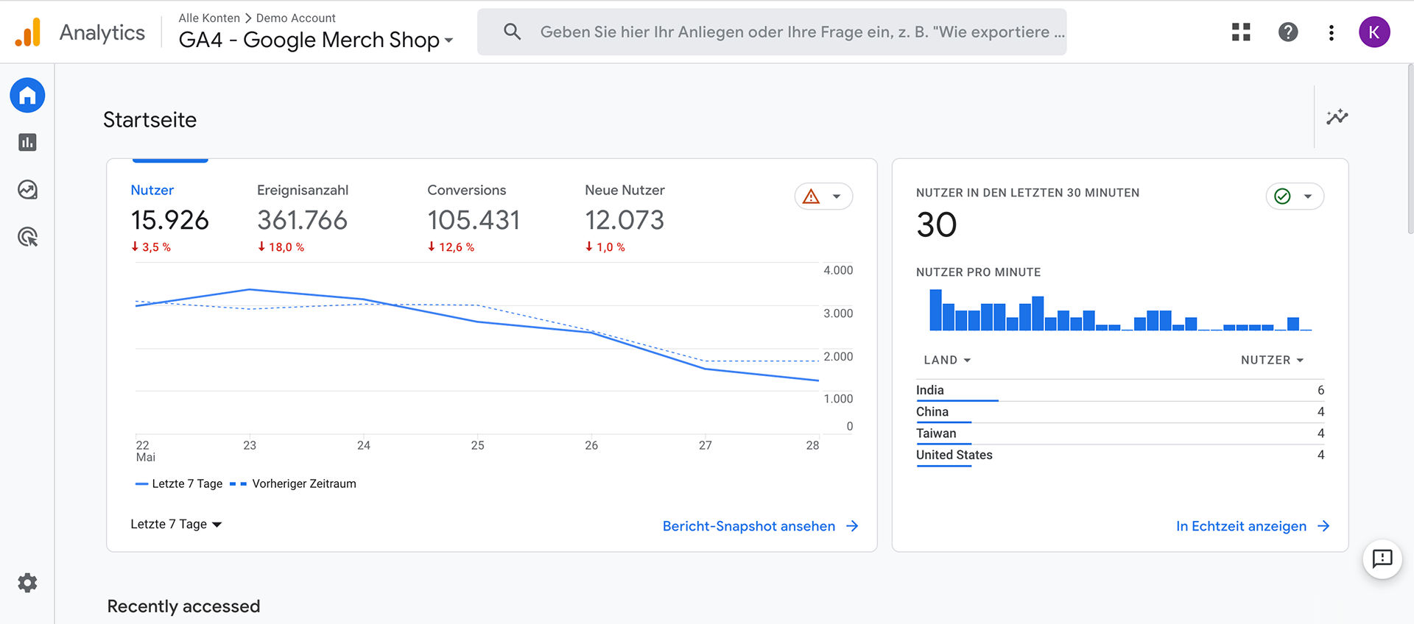Select the Taiwan row
1414x624 pixels.
[x=1119, y=433]
